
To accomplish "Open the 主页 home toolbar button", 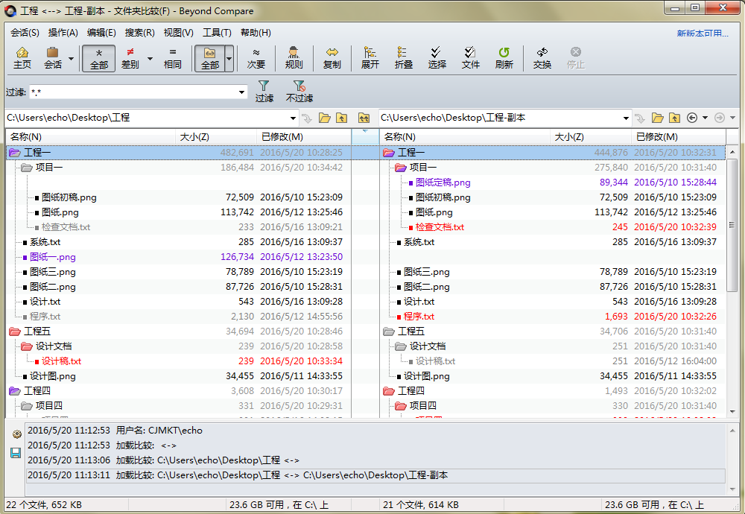I will click(x=22, y=58).
